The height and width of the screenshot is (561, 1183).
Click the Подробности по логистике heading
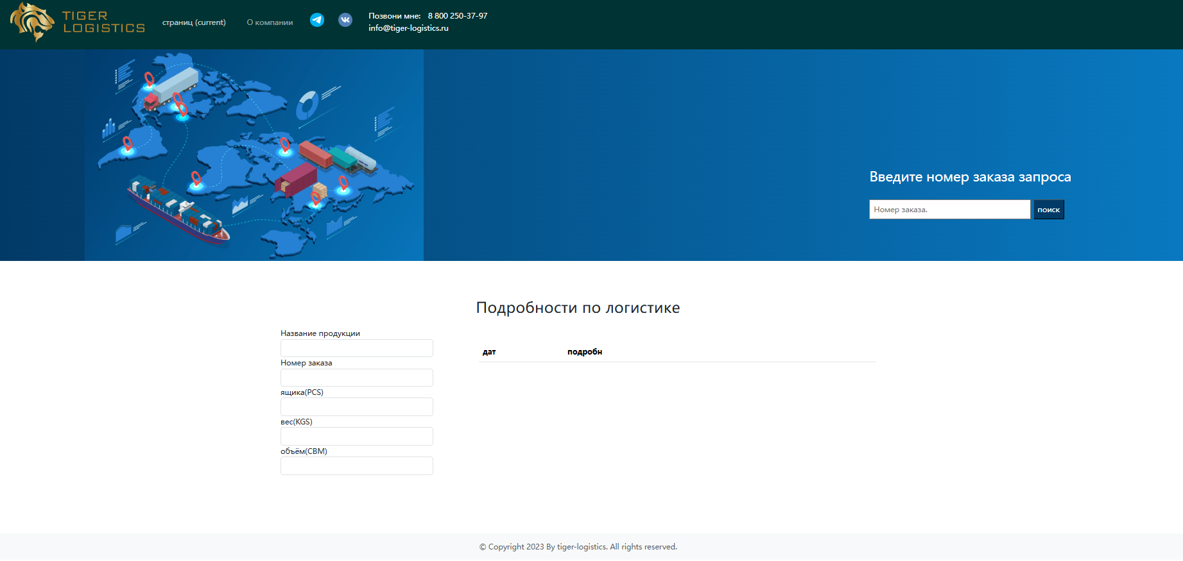point(578,308)
